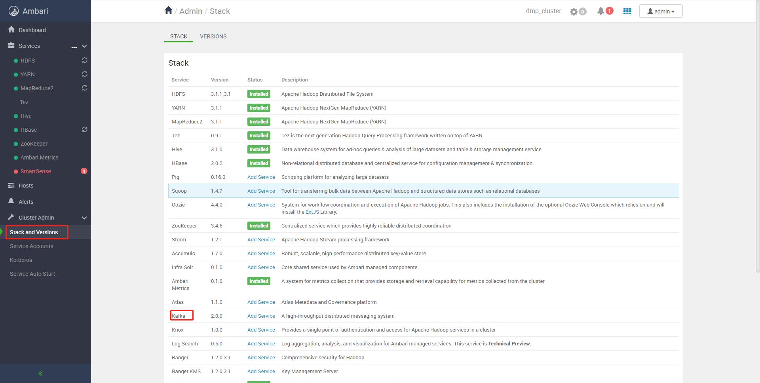The height and width of the screenshot is (383, 760).
Task: Switch to the VERSIONS tab
Action: [213, 36]
